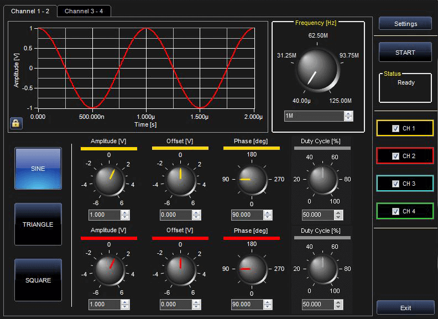The height and width of the screenshot is (319, 438).
Task: Switch to the Channel 3 - 4 tab
Action: point(84,11)
